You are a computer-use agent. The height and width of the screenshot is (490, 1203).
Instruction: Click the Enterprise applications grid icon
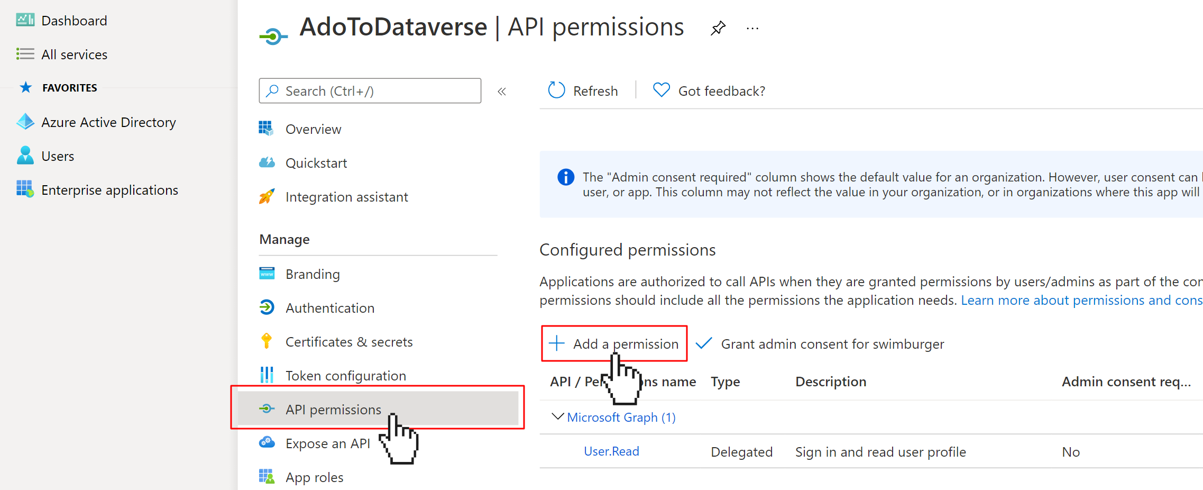[25, 189]
